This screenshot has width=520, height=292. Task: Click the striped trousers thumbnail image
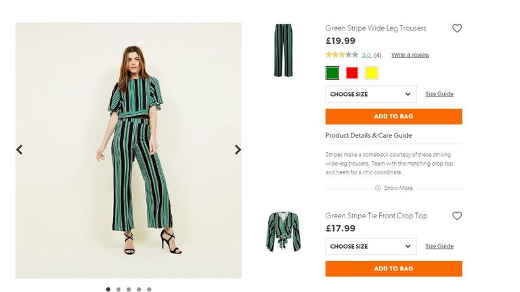284,51
